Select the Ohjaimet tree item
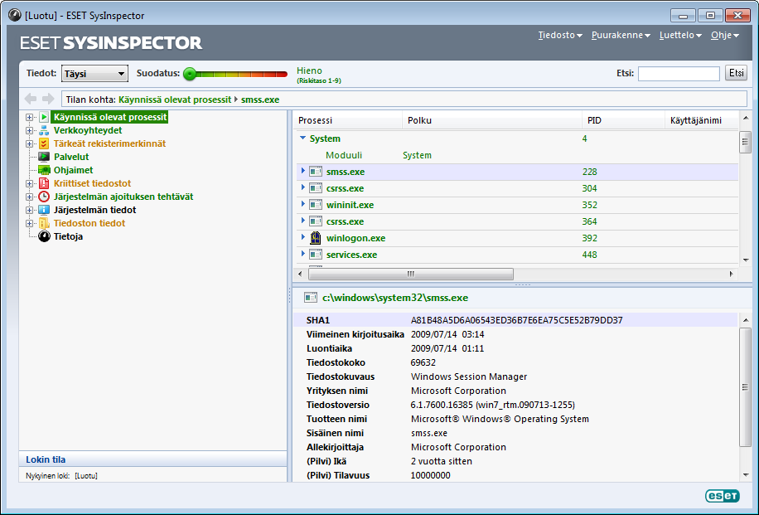The image size is (759, 515). click(73, 170)
